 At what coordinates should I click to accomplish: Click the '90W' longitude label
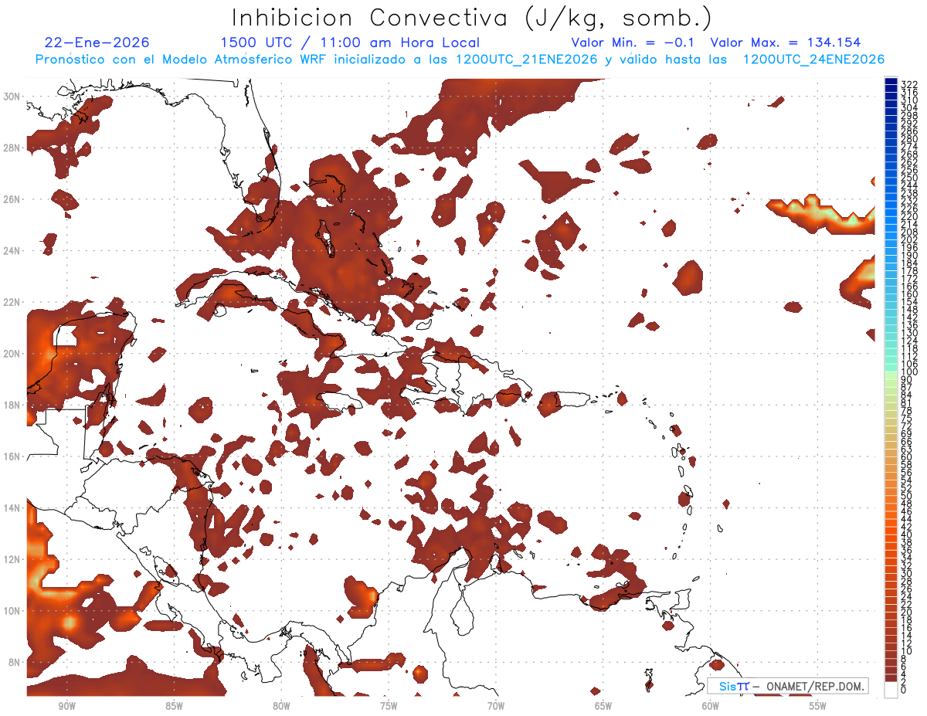click(x=66, y=706)
